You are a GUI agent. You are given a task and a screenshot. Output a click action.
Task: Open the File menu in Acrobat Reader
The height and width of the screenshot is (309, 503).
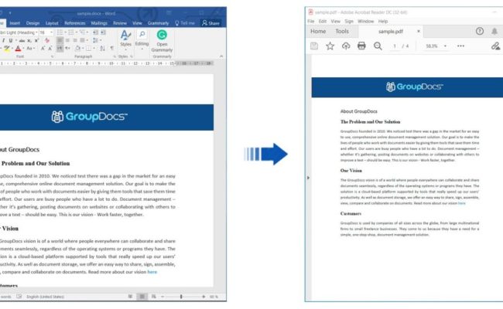coord(311,21)
